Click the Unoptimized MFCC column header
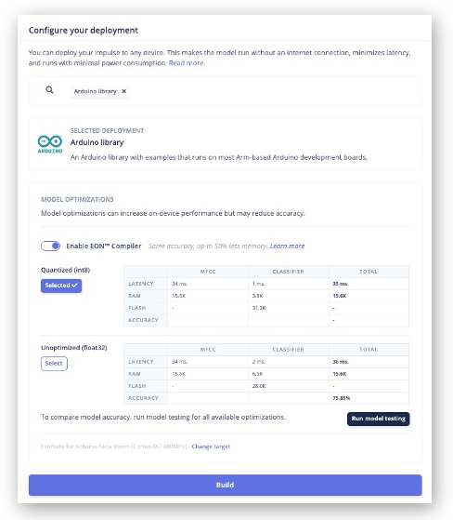 click(208, 350)
